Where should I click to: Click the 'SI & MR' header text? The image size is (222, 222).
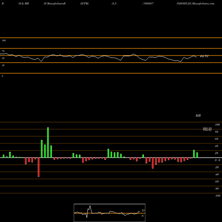[24, 4]
